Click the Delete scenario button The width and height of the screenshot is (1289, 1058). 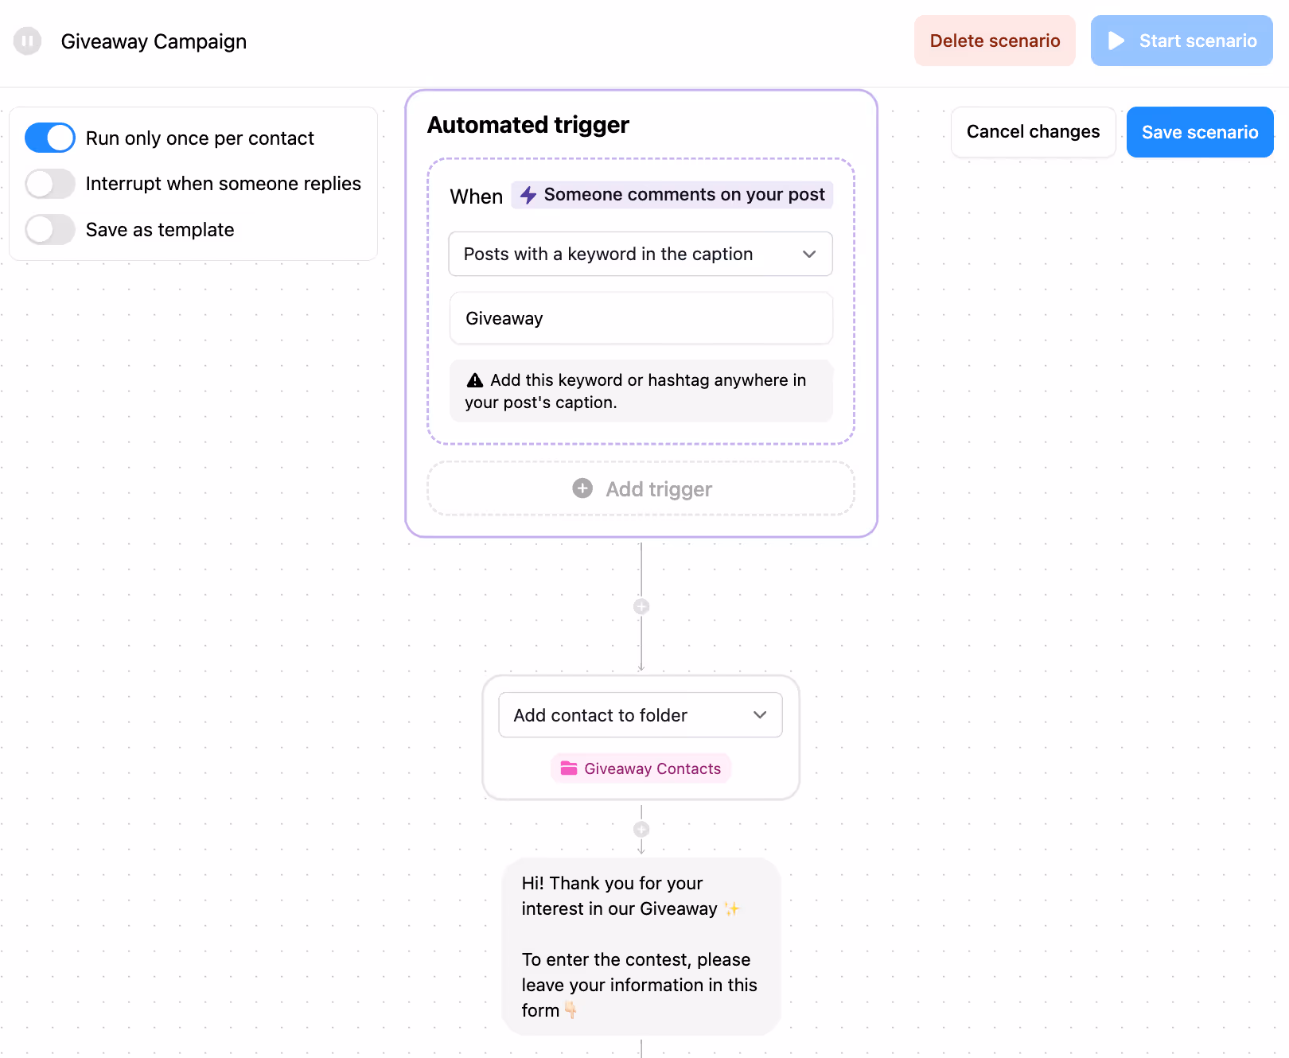[994, 41]
